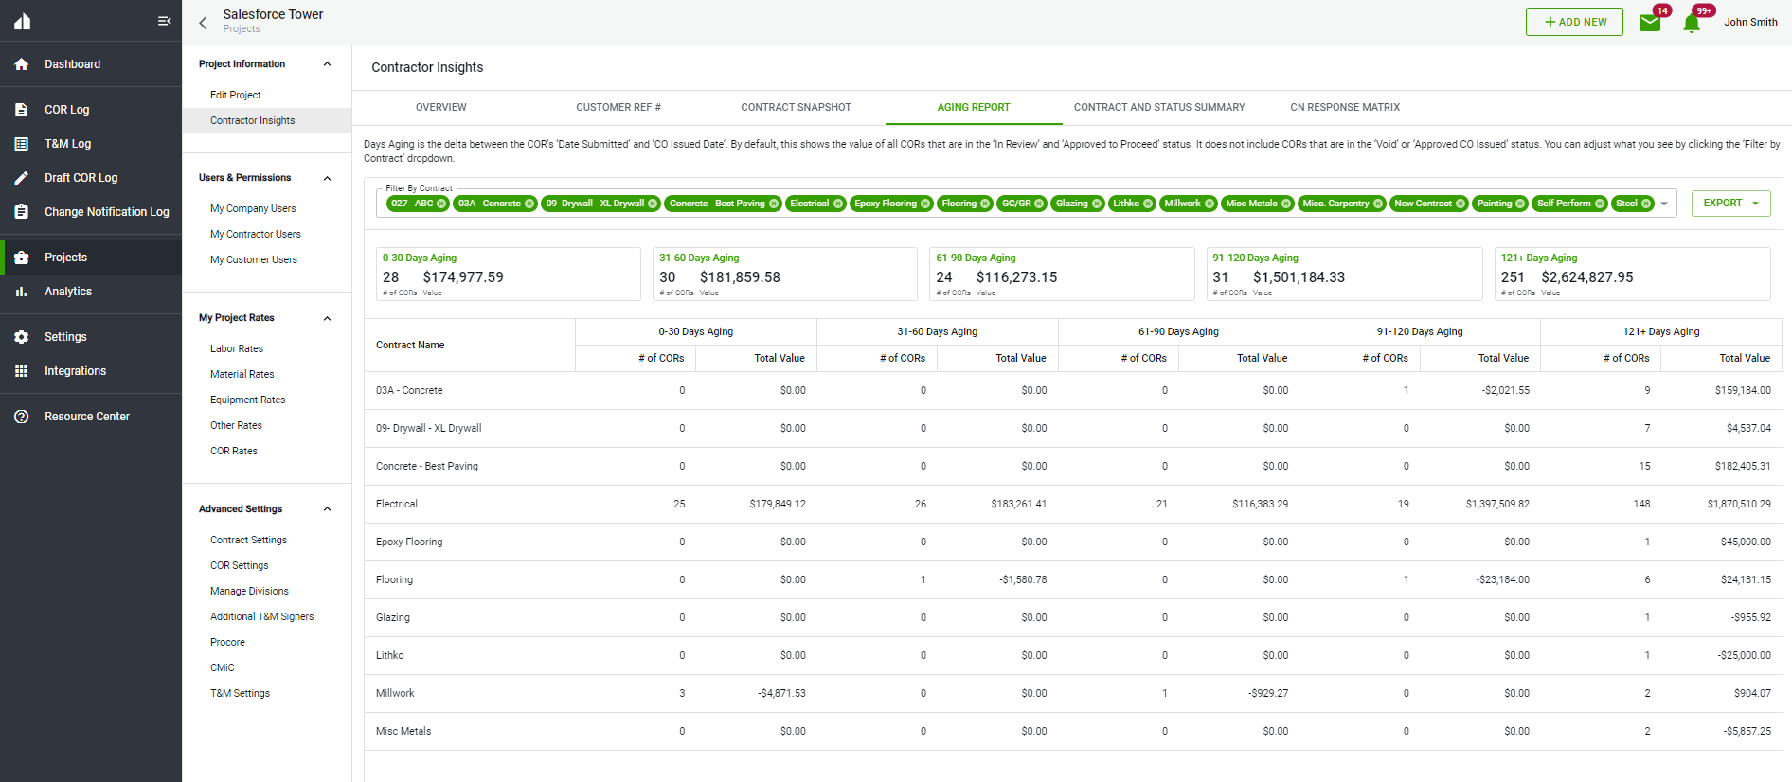Open the CN RESPONSE MATRIX tab

(1345, 108)
